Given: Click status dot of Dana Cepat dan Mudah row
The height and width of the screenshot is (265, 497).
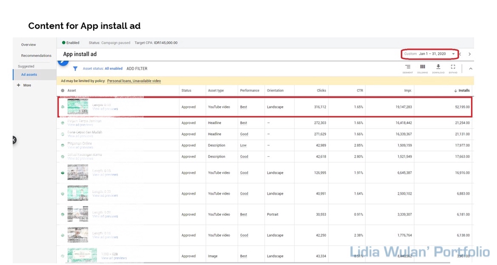Looking at the screenshot, I should 63,134.
